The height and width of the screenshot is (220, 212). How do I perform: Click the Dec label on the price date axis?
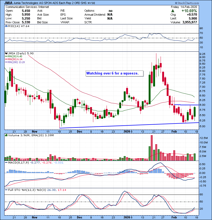tap(79, 131)
